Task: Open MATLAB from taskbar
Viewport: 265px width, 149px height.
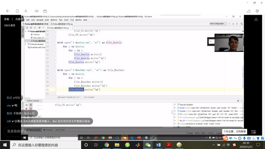Action: pos(138,145)
